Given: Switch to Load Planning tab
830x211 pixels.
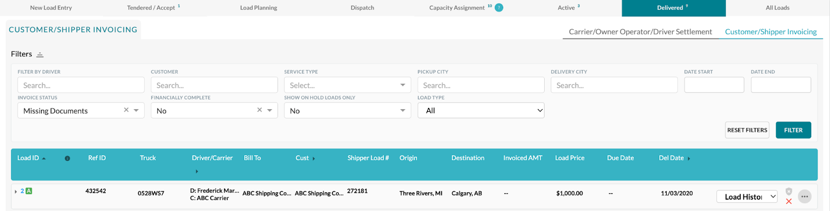Looking at the screenshot, I should (258, 8).
